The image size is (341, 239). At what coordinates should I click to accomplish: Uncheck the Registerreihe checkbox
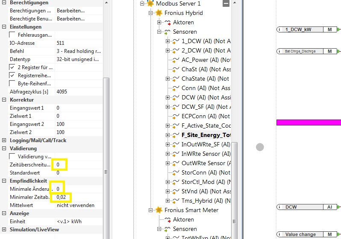(12, 76)
